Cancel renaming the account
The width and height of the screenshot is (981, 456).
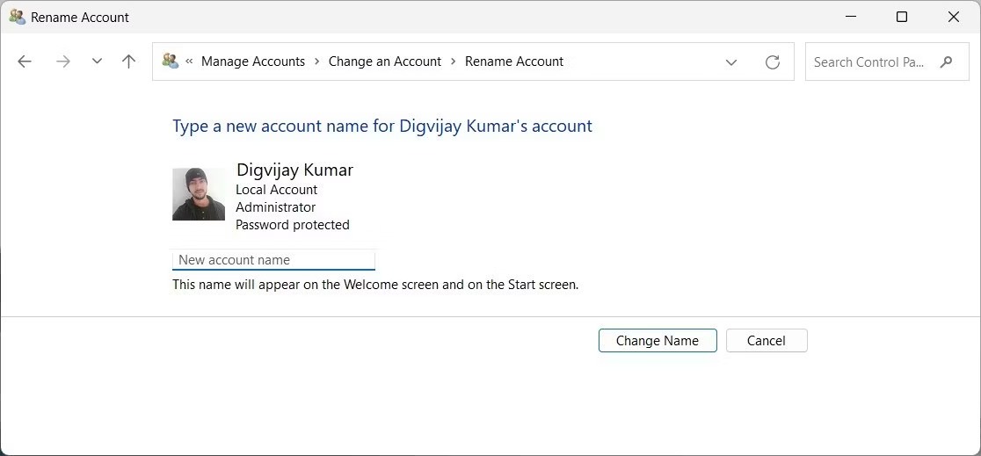[x=767, y=340]
